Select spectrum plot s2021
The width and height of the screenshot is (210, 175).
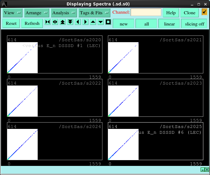click(156, 54)
